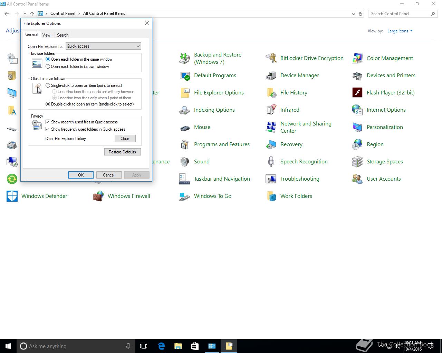
Task: Go up one level with the Up arrow
Action: [32, 14]
